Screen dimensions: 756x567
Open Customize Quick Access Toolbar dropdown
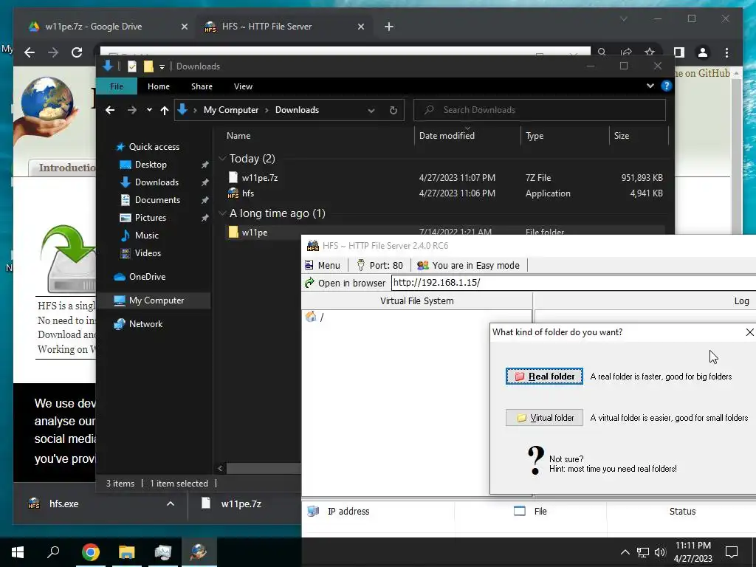[x=162, y=67]
